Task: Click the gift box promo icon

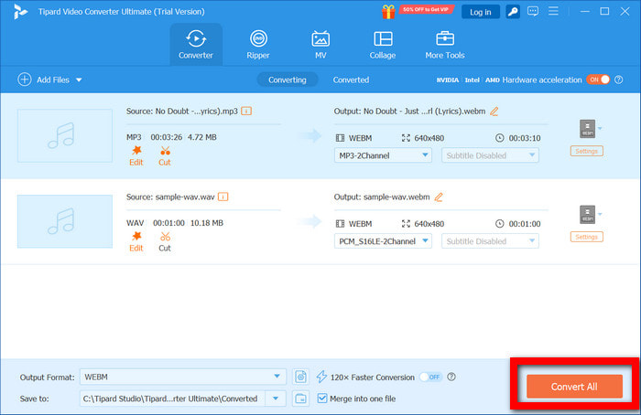Action: tap(388, 11)
